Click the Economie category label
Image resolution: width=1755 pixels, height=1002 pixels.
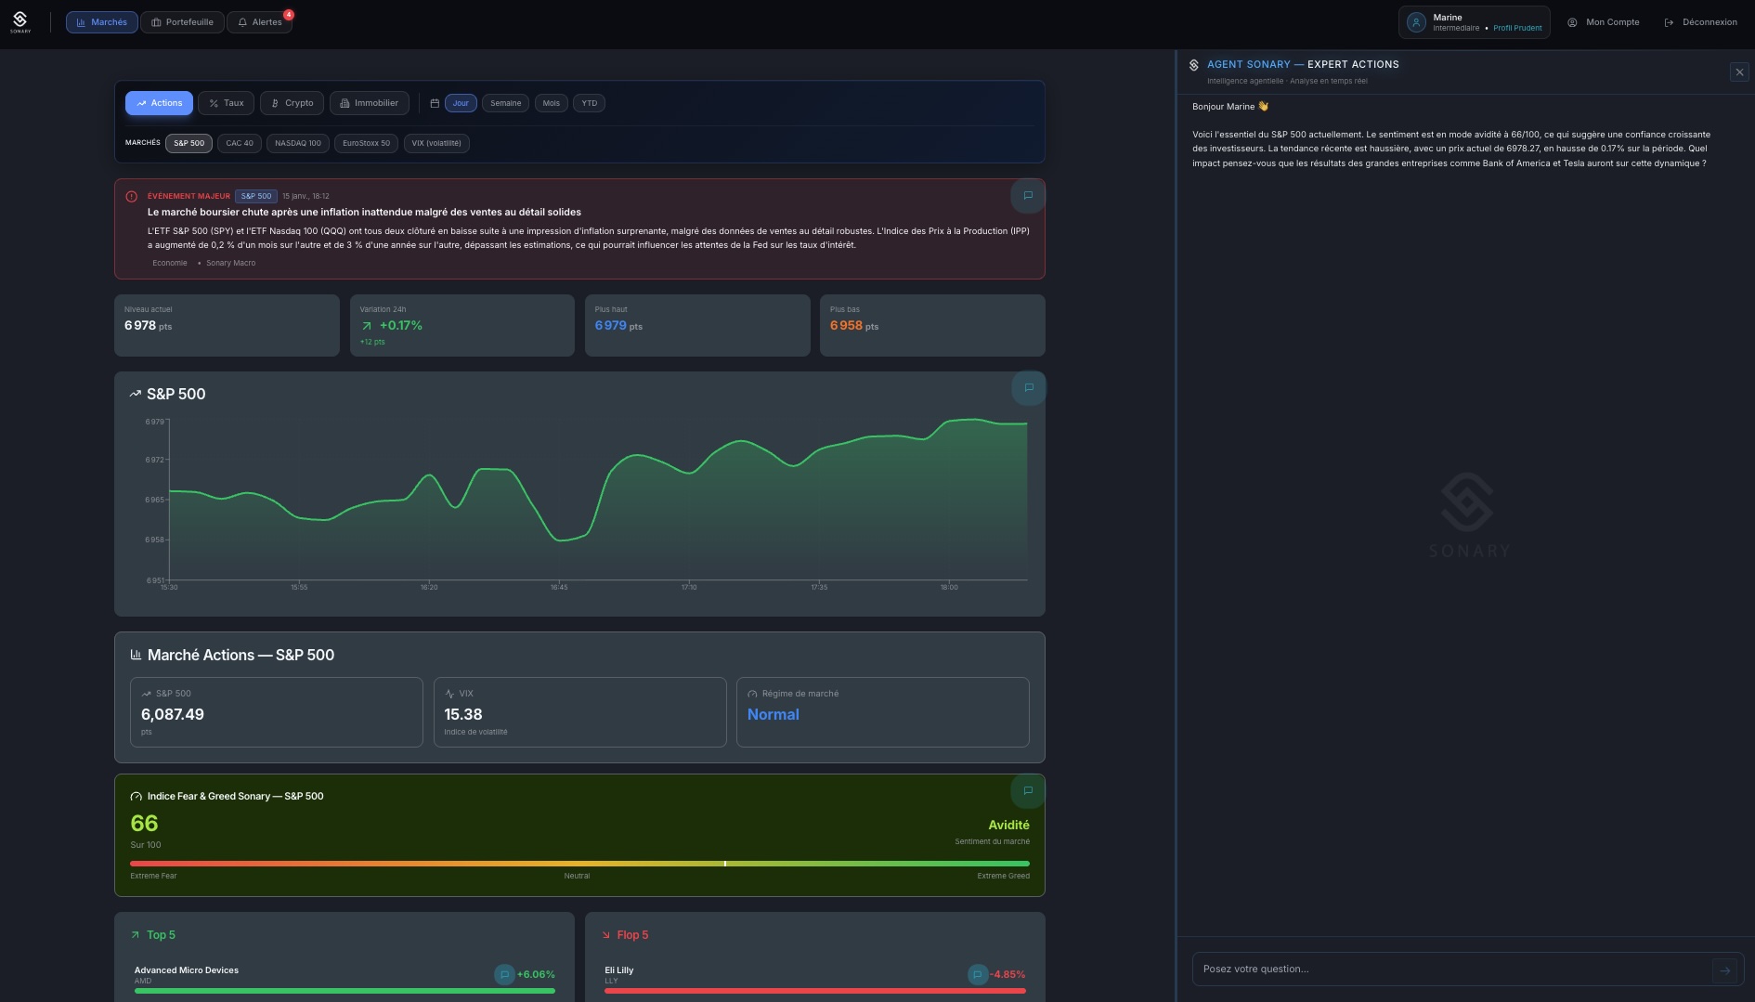tap(170, 263)
